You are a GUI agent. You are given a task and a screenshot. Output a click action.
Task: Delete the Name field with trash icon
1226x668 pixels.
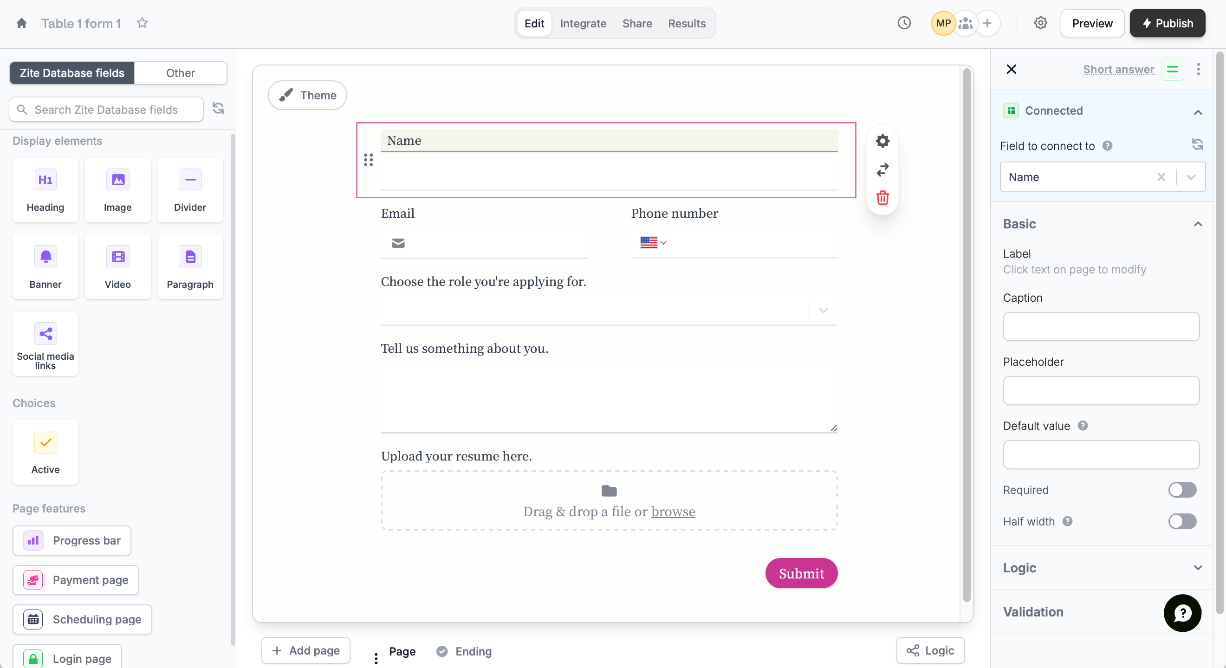[882, 198]
